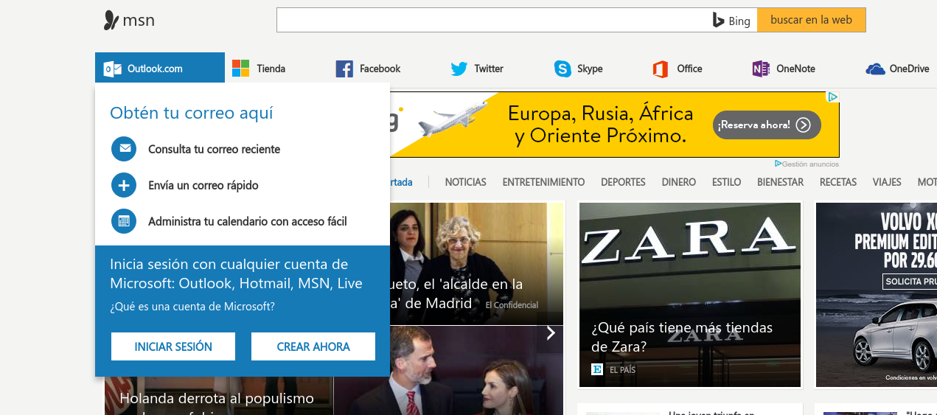Click the CREAR AHORA button

click(313, 346)
